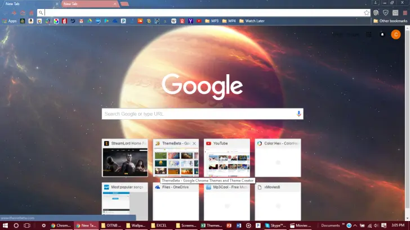The image size is (410, 230).
Task: Open the film reel extension icon
Action: [x=376, y=12]
